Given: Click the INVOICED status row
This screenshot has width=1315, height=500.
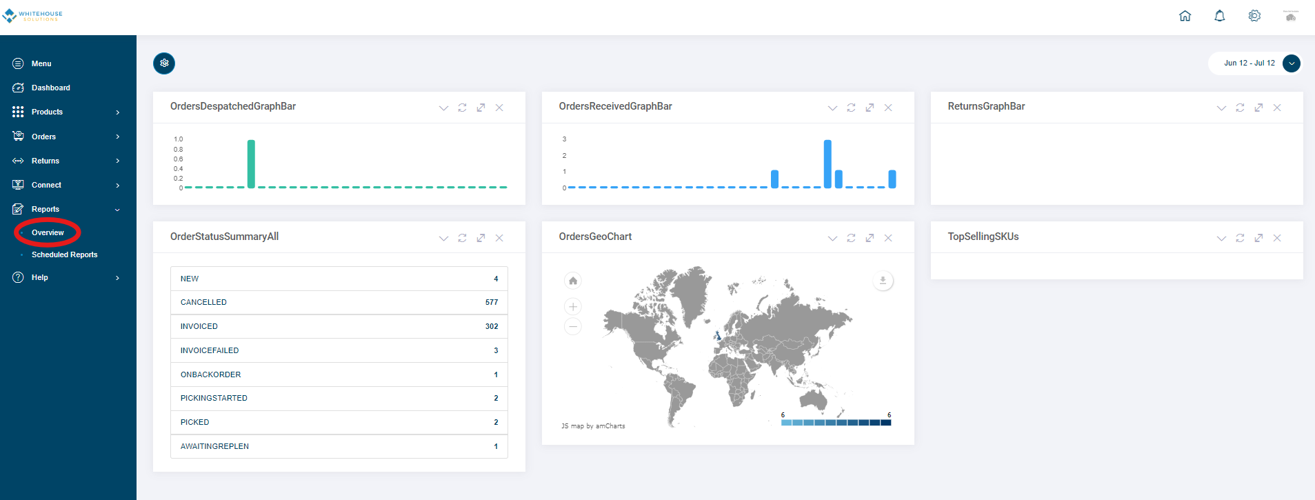Looking at the screenshot, I should tap(339, 327).
